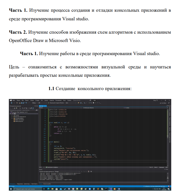Click the Solution Explorer home icon
This screenshot has height=193, width=178.
tap(14, 108)
